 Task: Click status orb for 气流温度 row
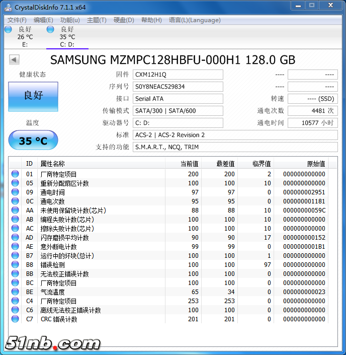click(15, 292)
